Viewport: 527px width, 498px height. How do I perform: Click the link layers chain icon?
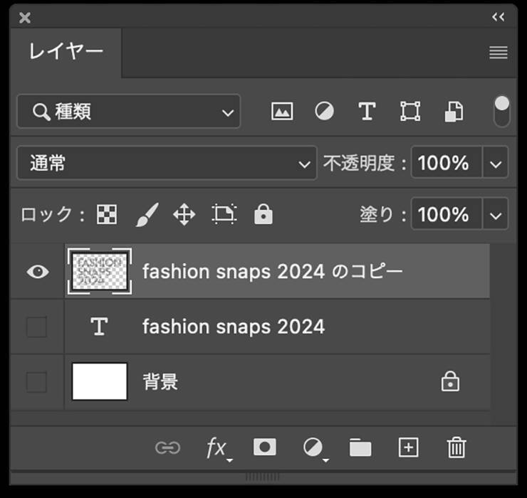click(x=167, y=447)
